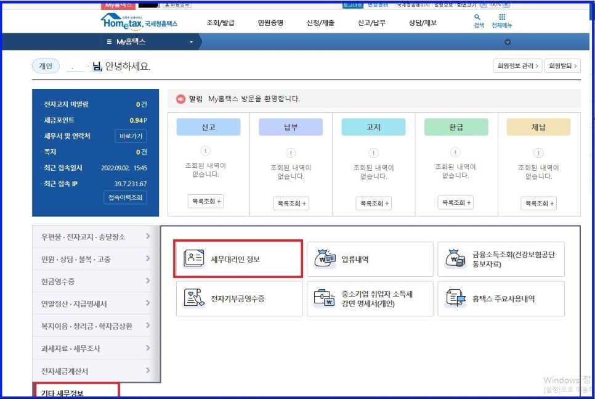This screenshot has width=595, height=399.
Task: Click 목록조회 + under 환급
Action: (x=456, y=203)
